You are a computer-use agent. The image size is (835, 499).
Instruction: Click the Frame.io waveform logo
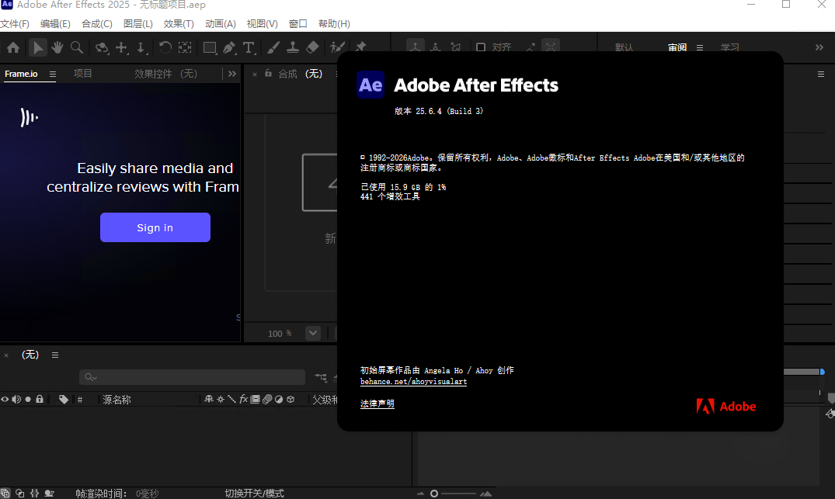pyautogui.click(x=29, y=117)
